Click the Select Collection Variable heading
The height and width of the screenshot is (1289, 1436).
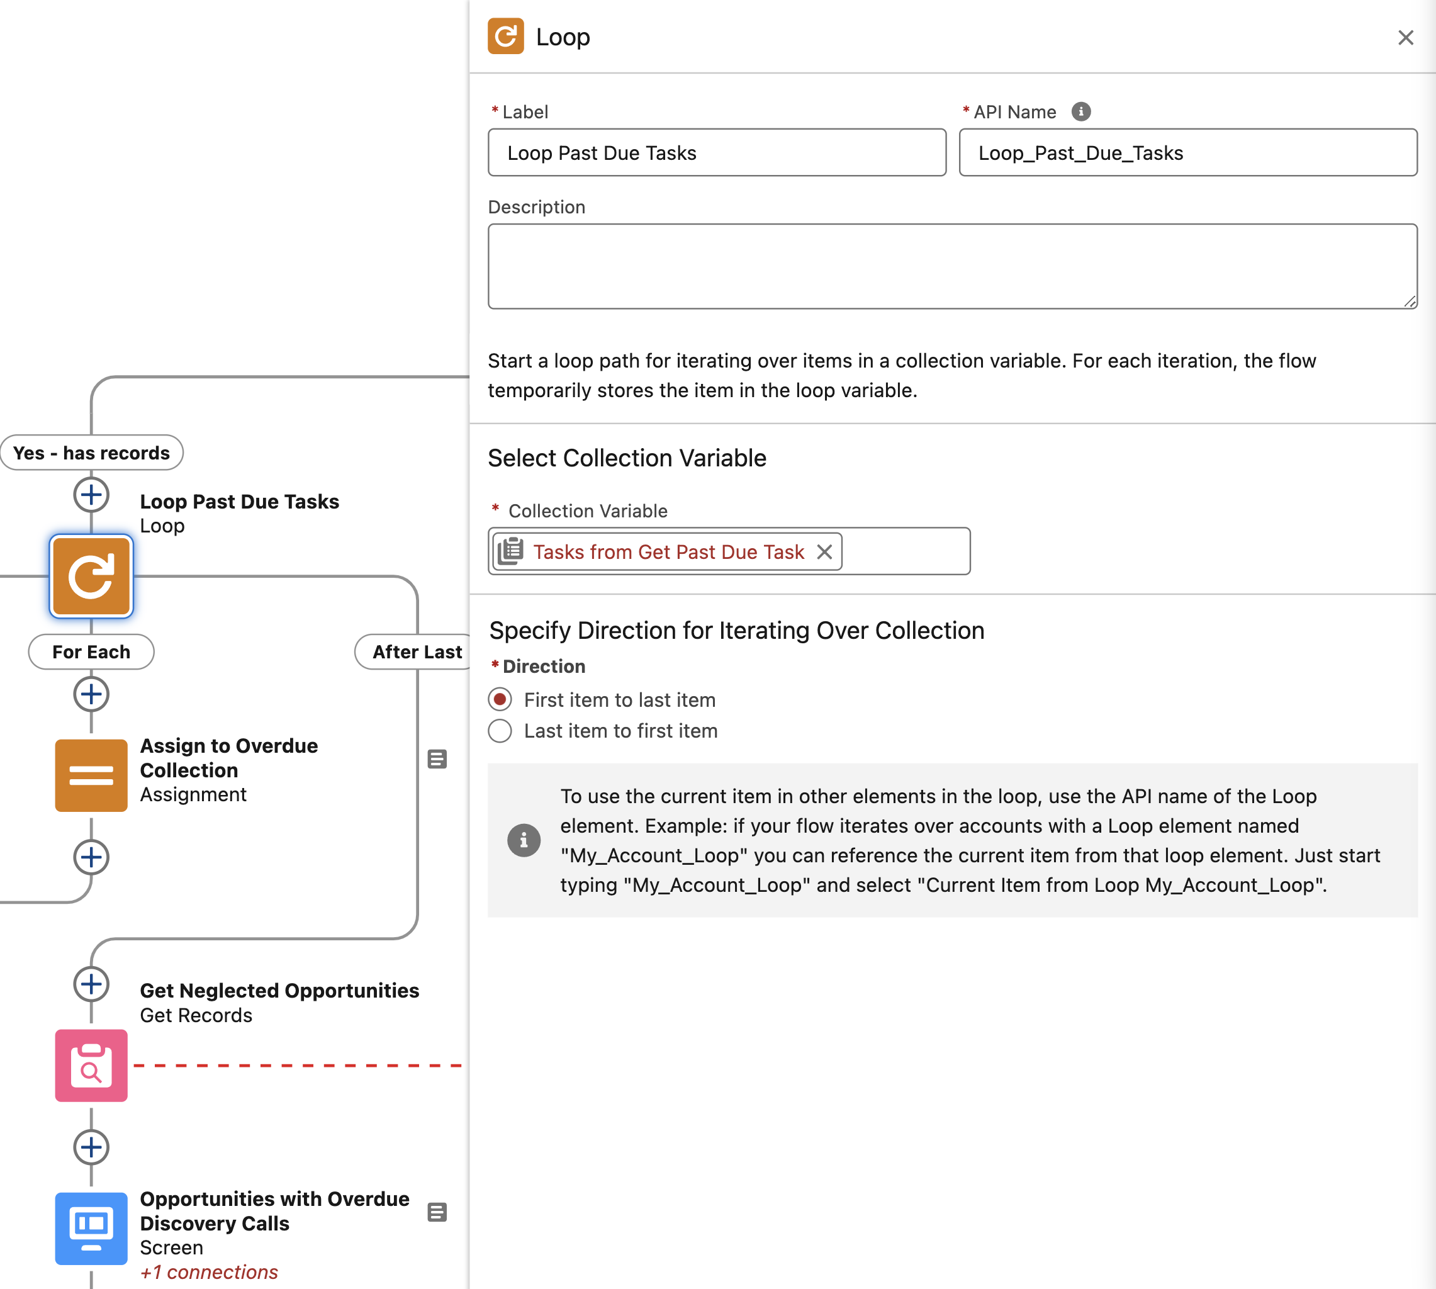(627, 458)
